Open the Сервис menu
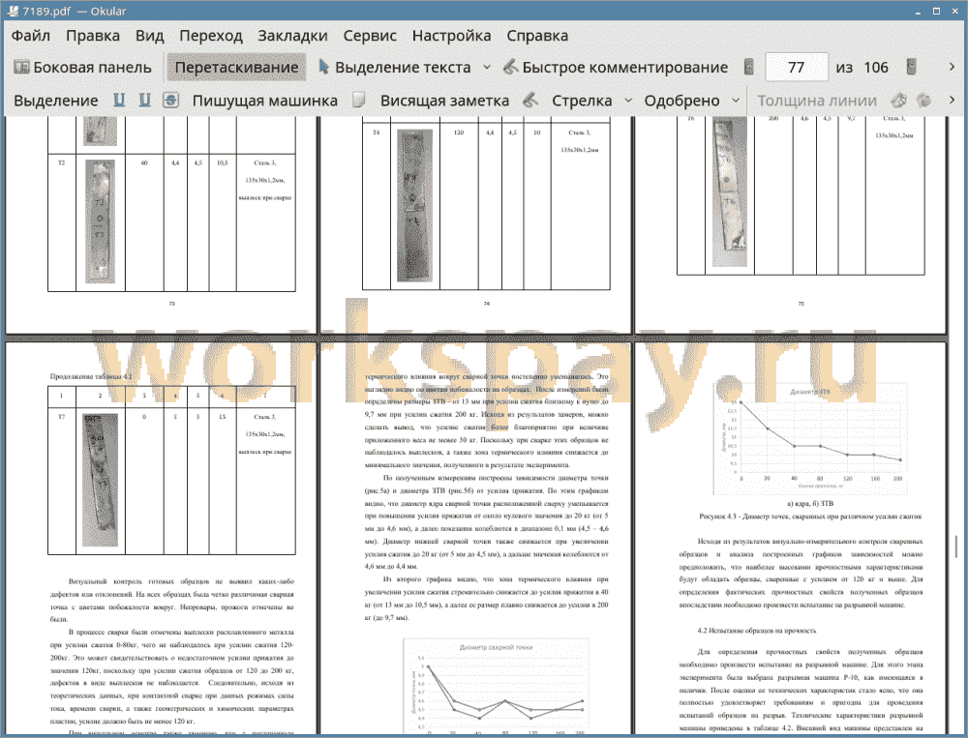This screenshot has width=968, height=738. point(370,36)
